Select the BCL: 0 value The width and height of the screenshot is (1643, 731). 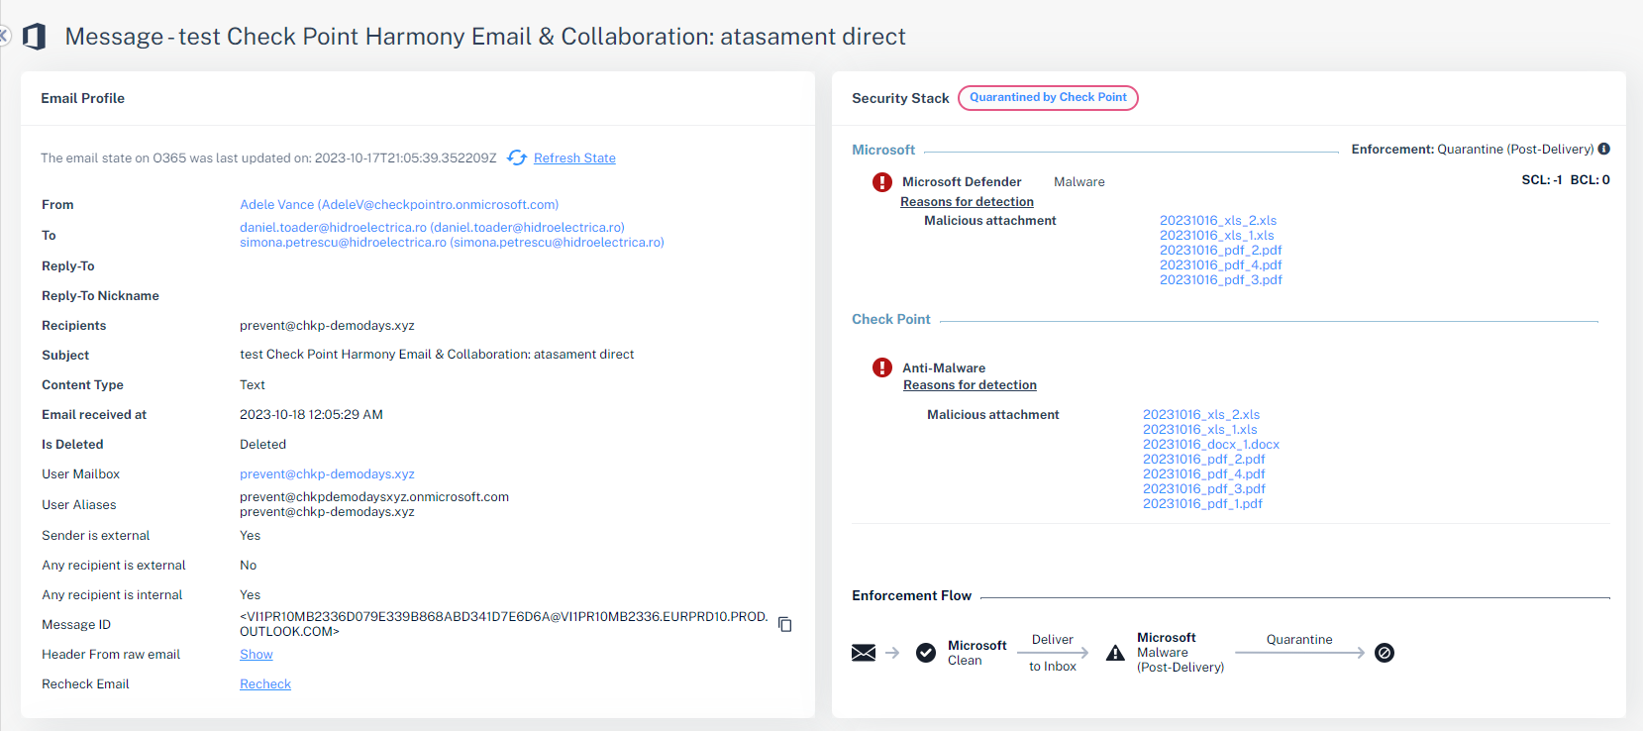[x=1591, y=179]
